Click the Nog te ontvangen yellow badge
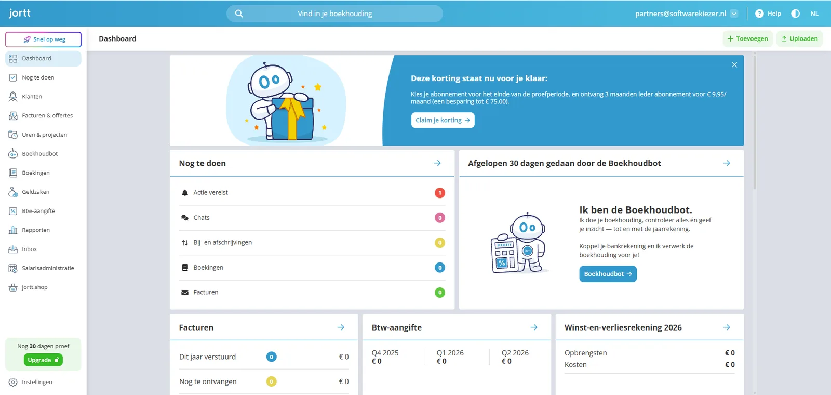831x395 pixels. pyautogui.click(x=272, y=381)
